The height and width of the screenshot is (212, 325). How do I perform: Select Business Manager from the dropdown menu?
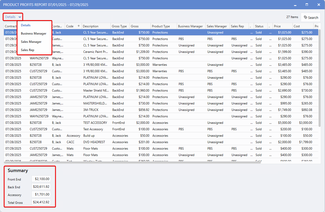[34, 34]
